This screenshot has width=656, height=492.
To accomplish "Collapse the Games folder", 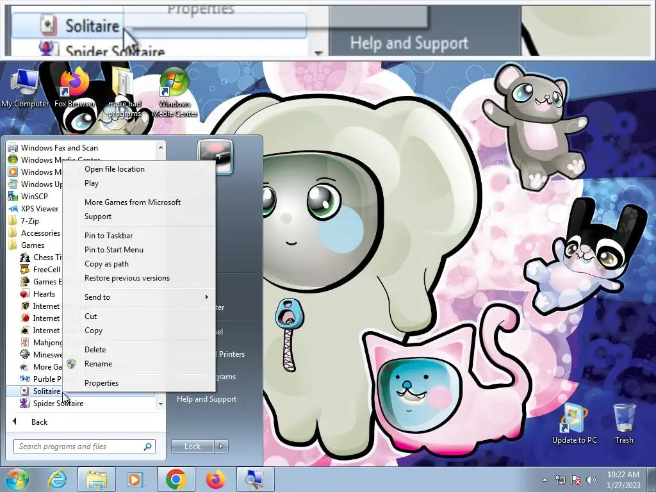I will 33,245.
